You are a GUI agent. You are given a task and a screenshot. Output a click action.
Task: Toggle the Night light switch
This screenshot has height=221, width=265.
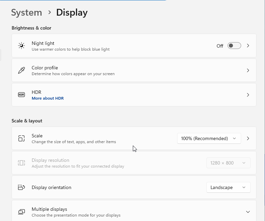click(234, 46)
